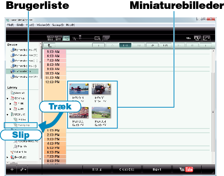Select the seaplane video thumbnail
224x176 pixels.
click(x=79, y=89)
